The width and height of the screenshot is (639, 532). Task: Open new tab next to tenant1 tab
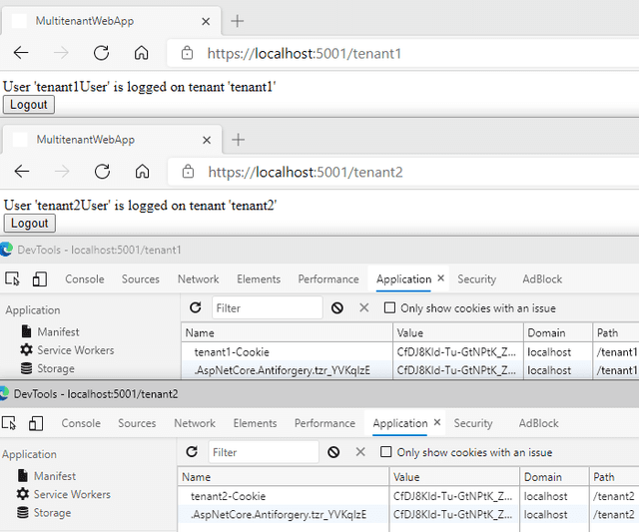coord(238,21)
